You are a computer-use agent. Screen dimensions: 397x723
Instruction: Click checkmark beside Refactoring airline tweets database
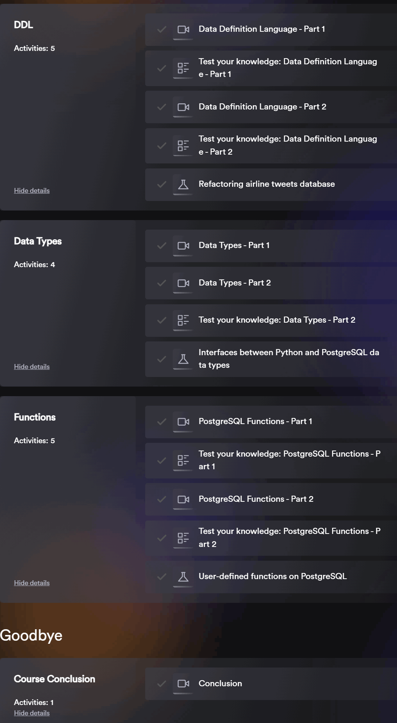coord(162,184)
